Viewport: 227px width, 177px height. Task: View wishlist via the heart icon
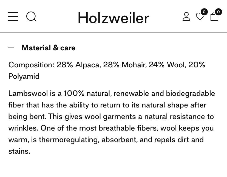200,16
